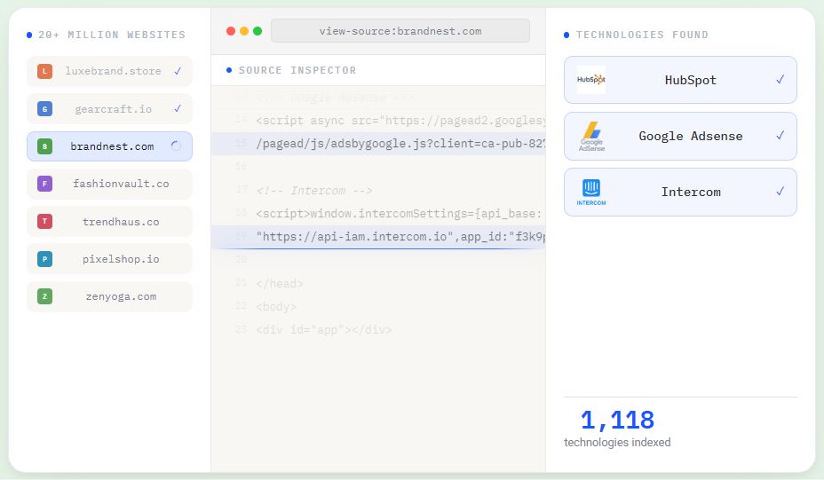Select brandnest.com in the website list
The image size is (824, 480).
pyautogui.click(x=109, y=146)
